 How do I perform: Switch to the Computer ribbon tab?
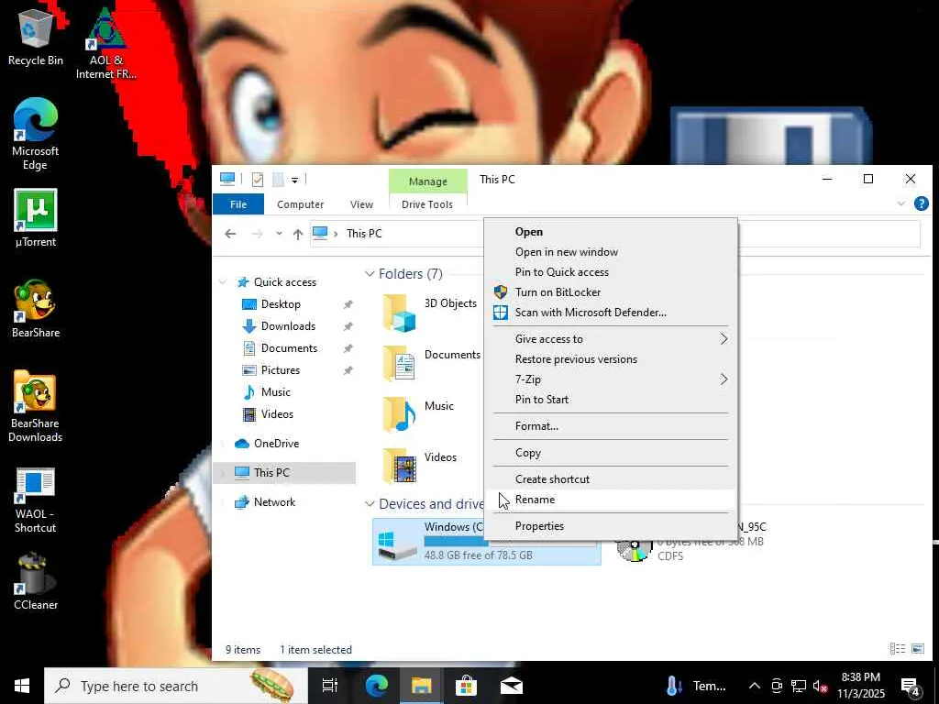tap(300, 204)
